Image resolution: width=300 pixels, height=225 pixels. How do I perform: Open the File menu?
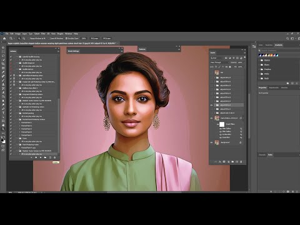click(x=7, y=34)
